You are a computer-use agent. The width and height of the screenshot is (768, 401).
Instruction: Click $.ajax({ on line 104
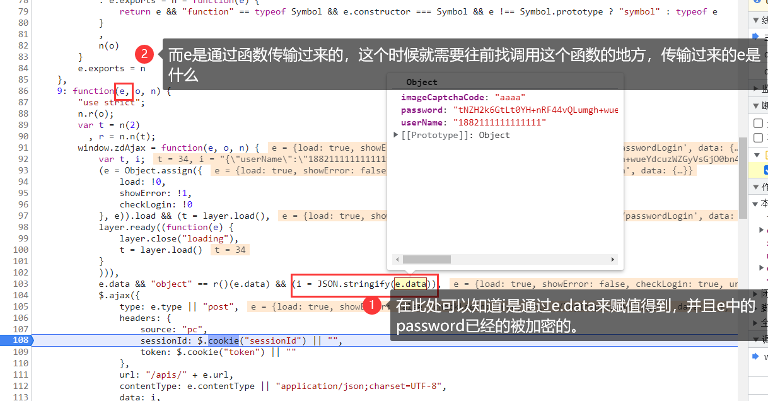pos(119,295)
